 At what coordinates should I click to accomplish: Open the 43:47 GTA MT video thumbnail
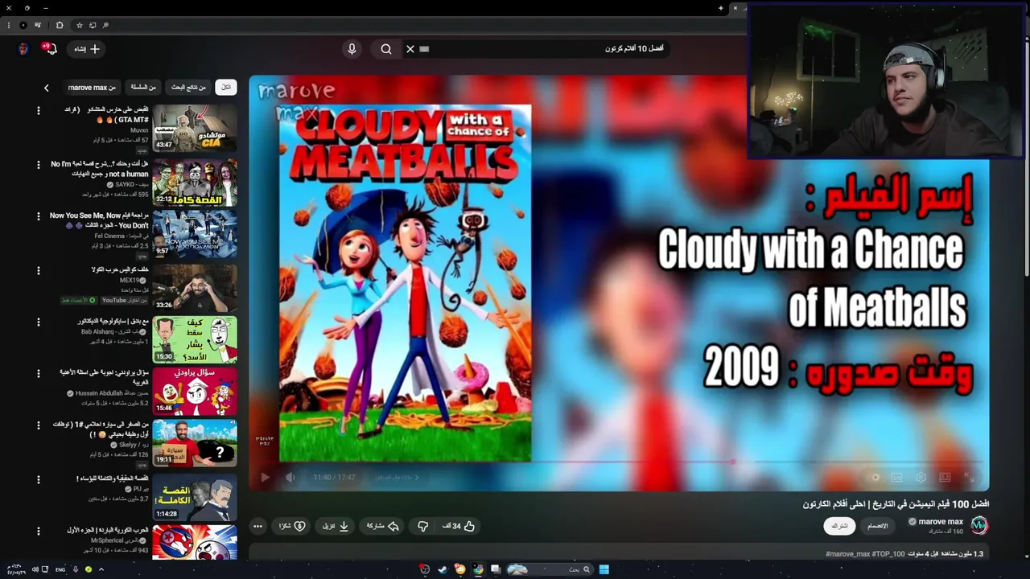tap(195, 128)
